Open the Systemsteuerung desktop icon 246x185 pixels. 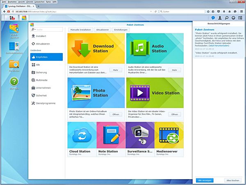click(x=14, y=48)
